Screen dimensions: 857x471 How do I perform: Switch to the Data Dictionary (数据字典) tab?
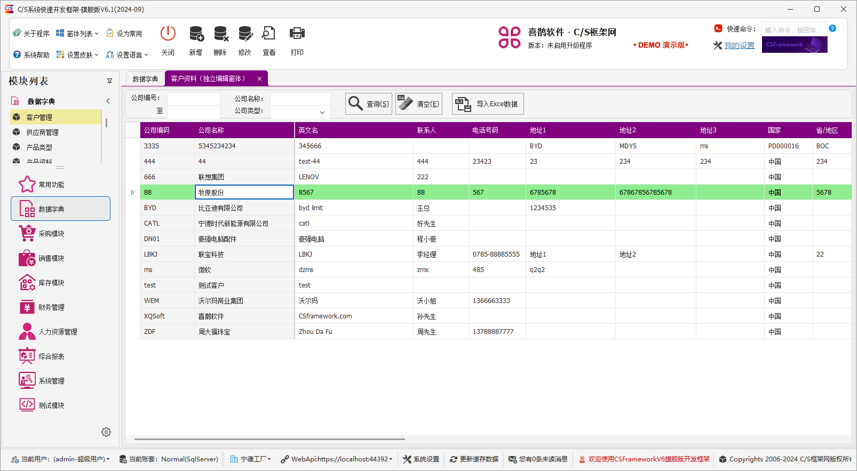(145, 78)
